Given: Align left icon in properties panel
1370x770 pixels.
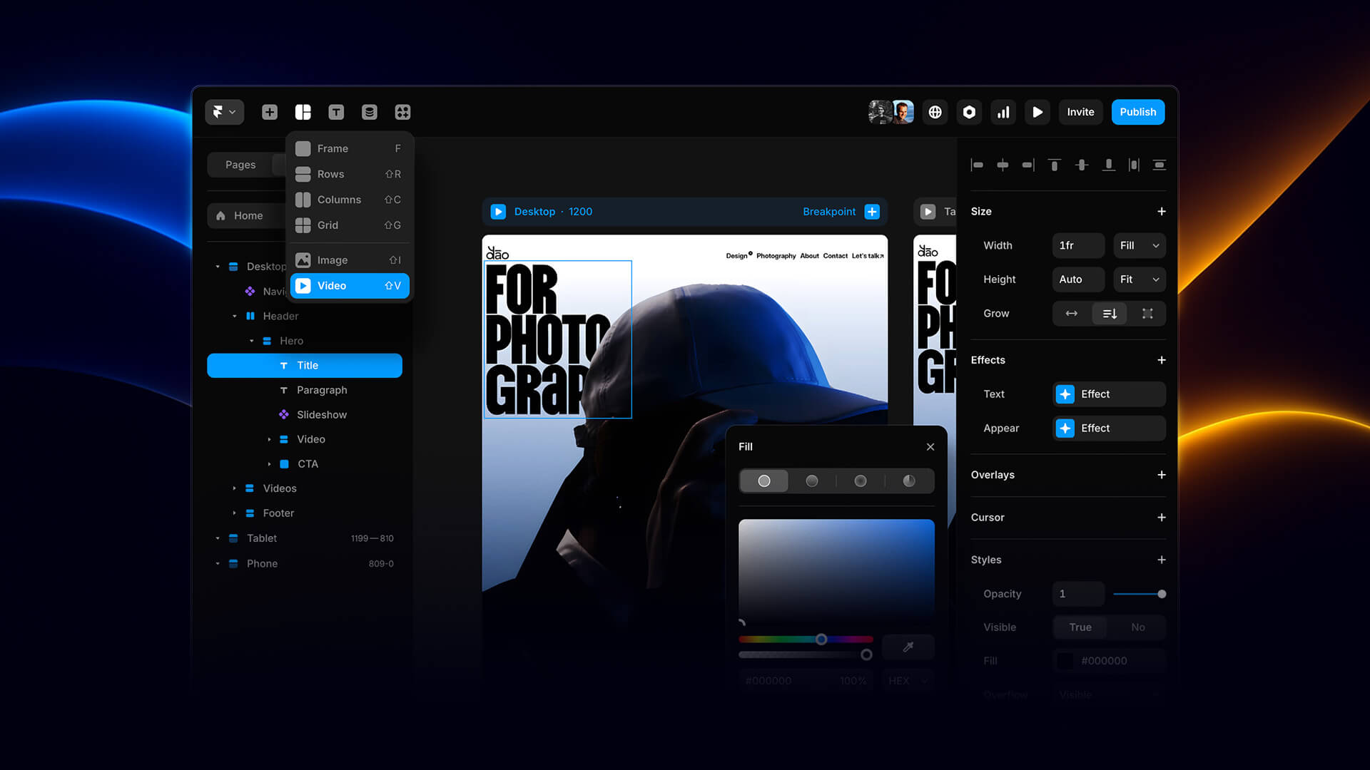Looking at the screenshot, I should coord(978,165).
